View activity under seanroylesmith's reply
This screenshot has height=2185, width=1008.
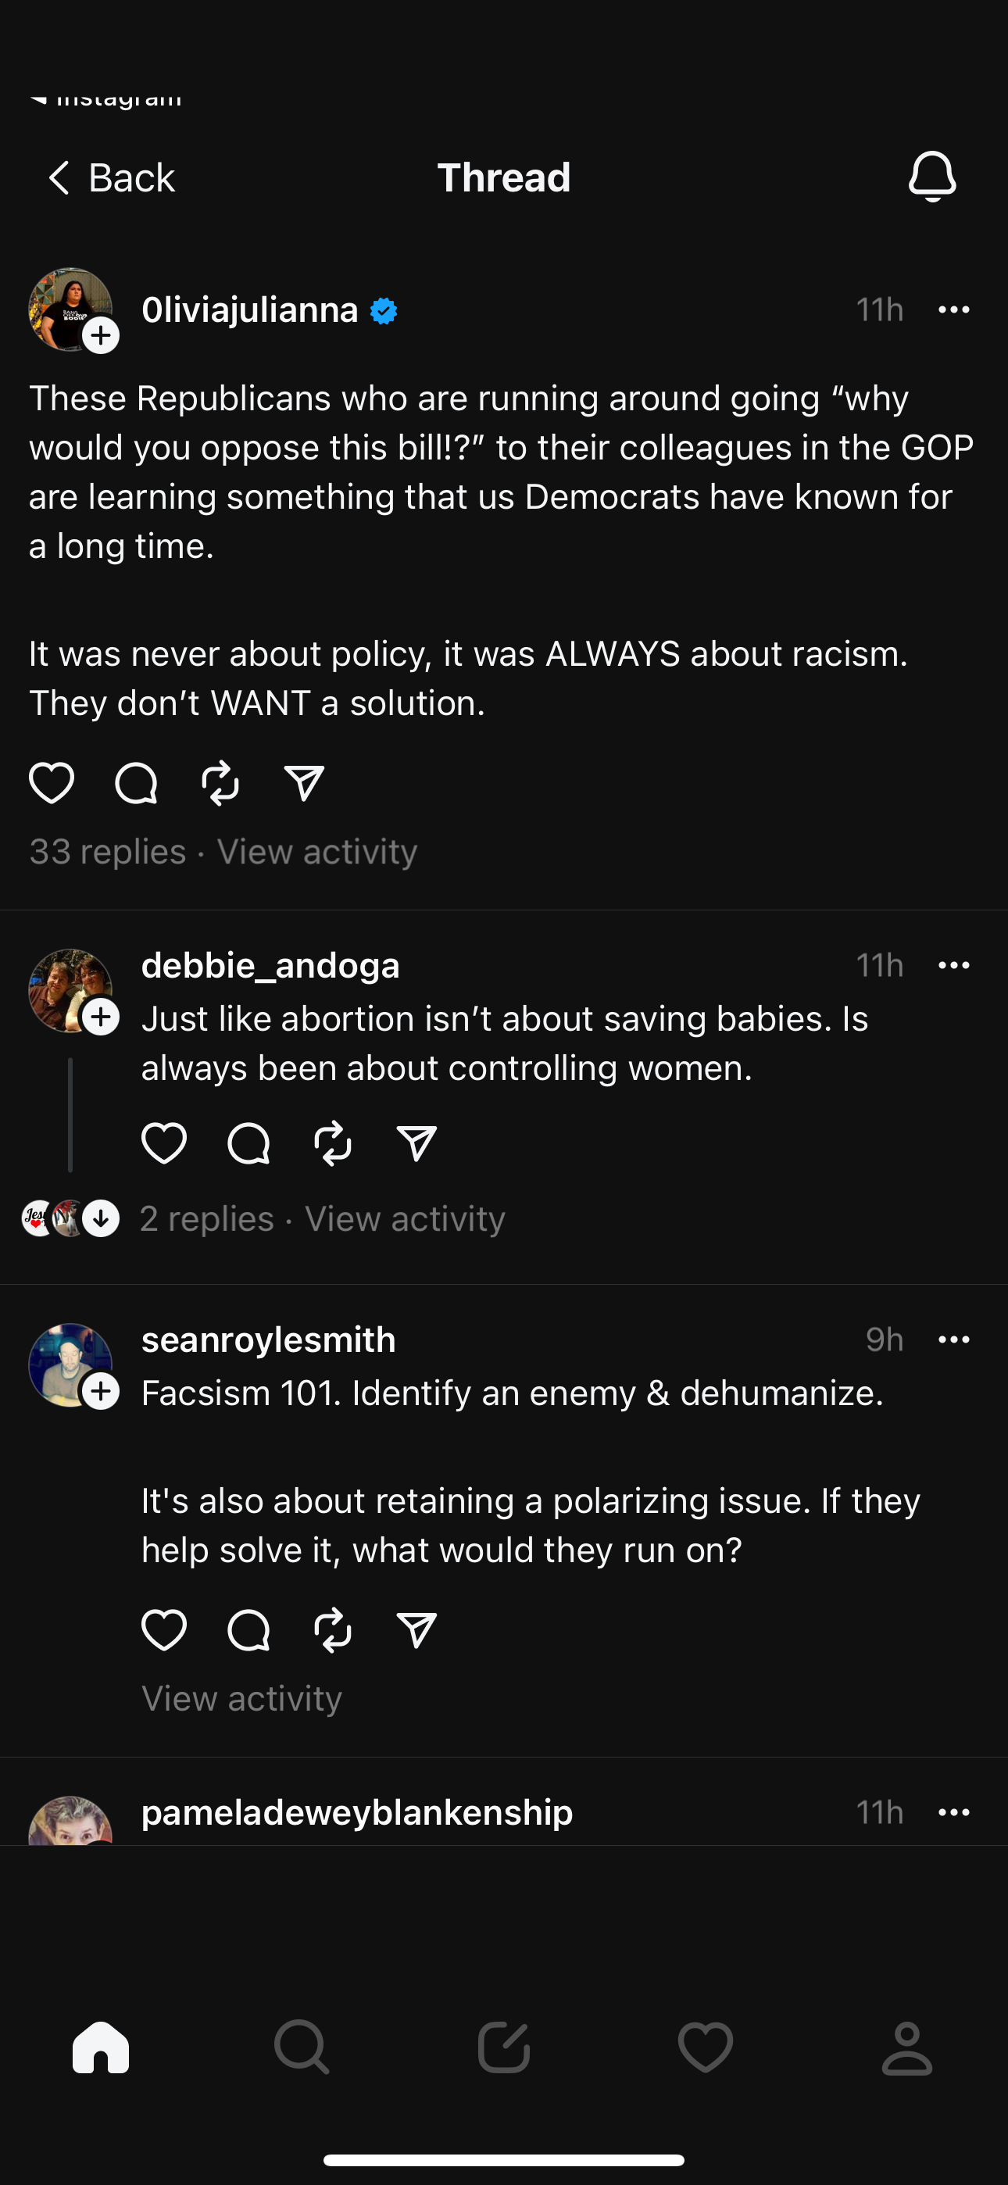241,1698
